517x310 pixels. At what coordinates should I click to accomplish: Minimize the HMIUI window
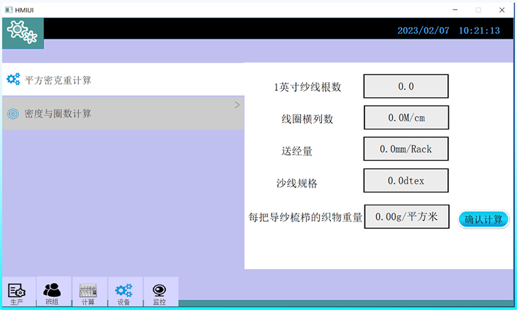[x=453, y=9]
